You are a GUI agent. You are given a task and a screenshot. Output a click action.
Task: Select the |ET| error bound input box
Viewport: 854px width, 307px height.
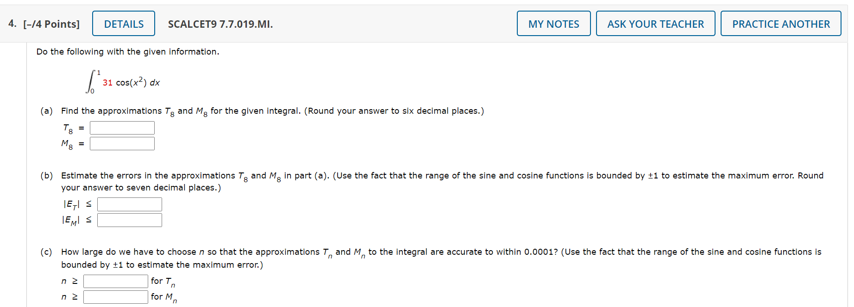pos(129,204)
